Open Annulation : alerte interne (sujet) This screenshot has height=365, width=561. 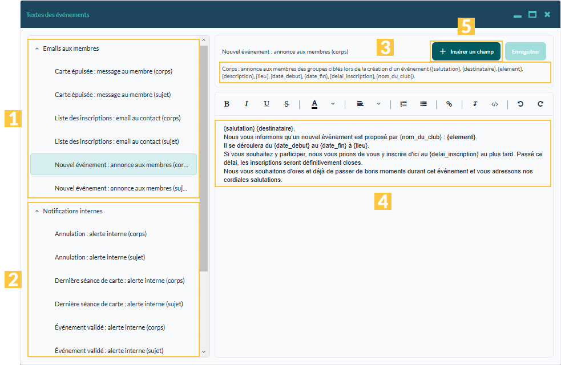(x=114, y=257)
